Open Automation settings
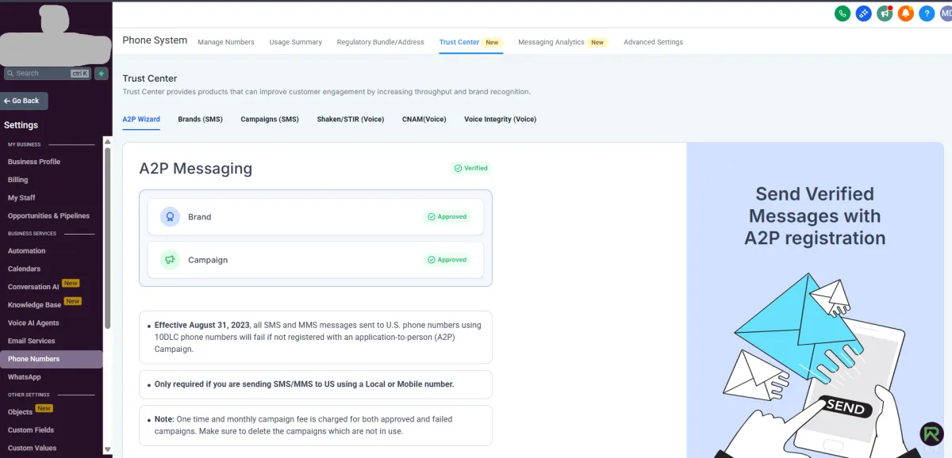This screenshot has height=458, width=952. (27, 251)
